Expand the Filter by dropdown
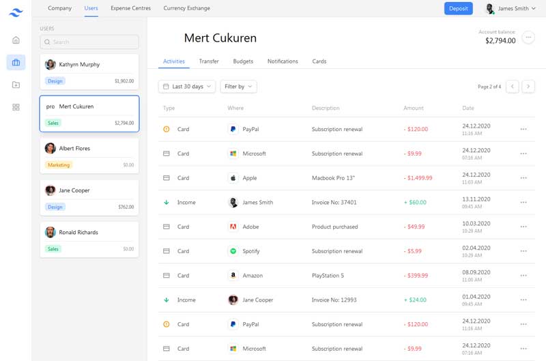This screenshot has width=546, height=361. click(x=238, y=87)
